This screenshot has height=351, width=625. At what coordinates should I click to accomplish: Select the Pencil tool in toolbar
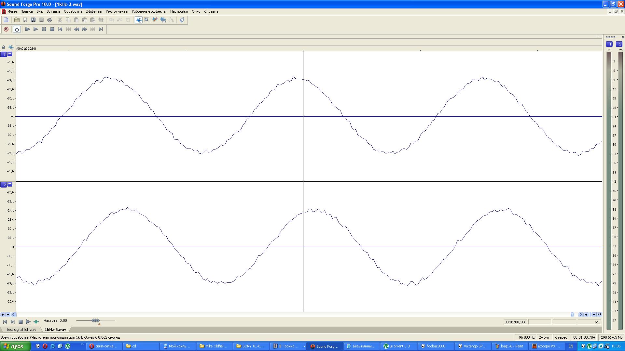(155, 20)
